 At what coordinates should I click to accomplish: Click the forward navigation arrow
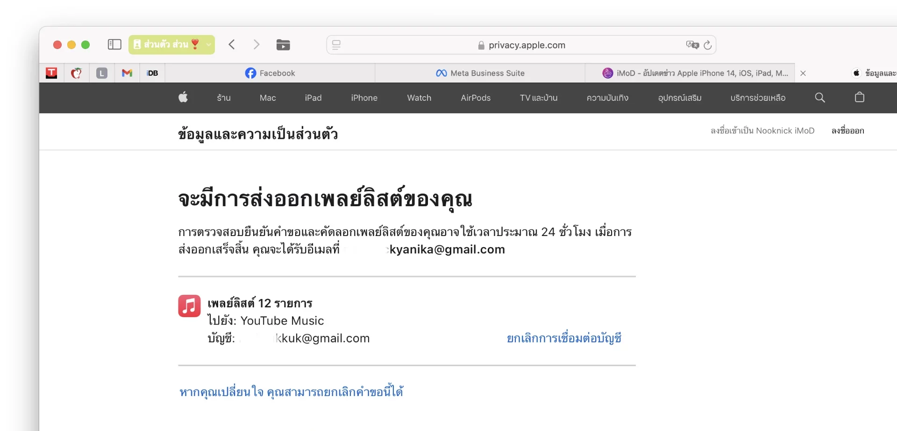tap(256, 45)
